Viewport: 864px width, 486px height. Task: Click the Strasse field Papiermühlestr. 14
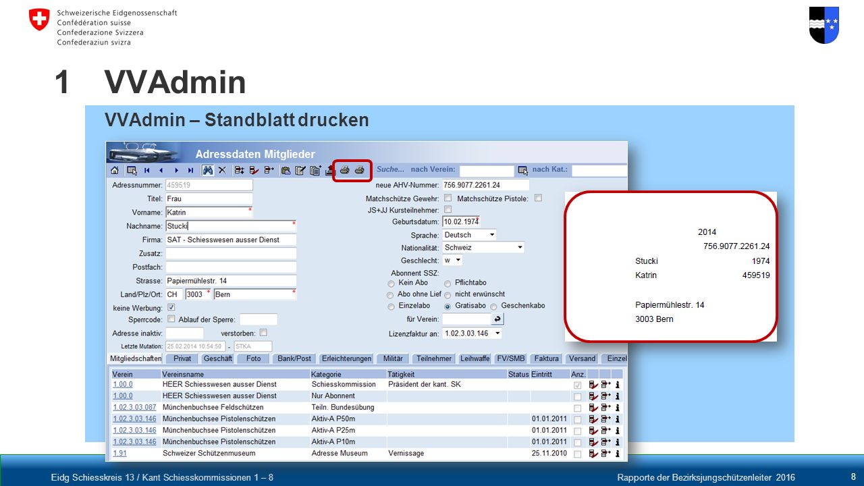pyautogui.click(x=231, y=281)
